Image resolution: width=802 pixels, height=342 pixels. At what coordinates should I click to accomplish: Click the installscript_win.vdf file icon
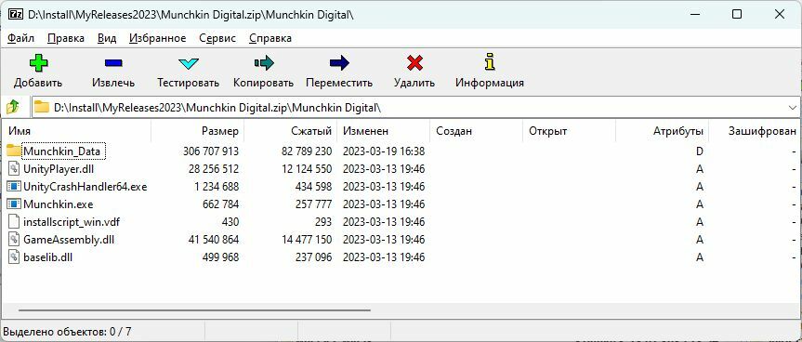pos(14,222)
